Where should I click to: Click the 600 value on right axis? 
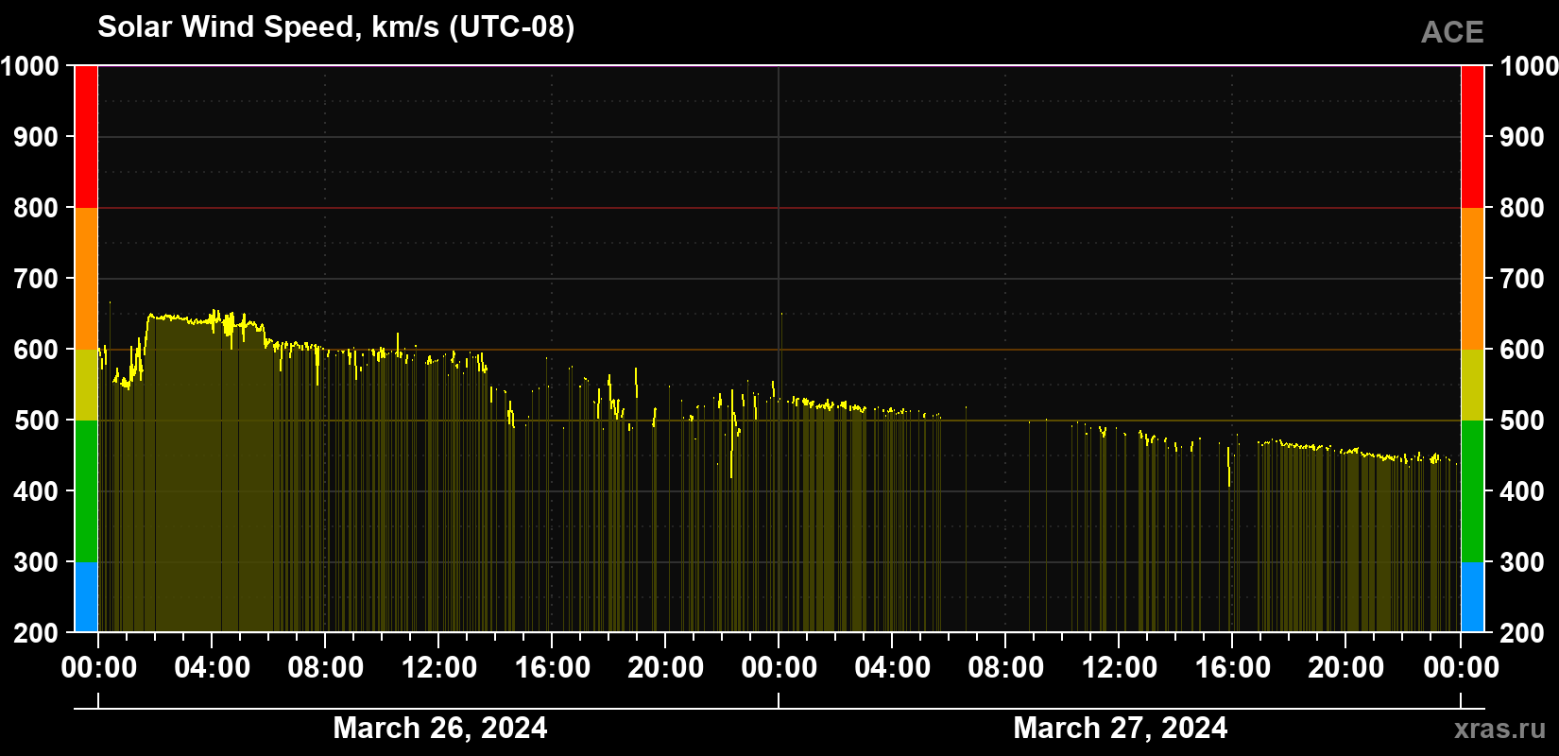pyautogui.click(x=1522, y=350)
